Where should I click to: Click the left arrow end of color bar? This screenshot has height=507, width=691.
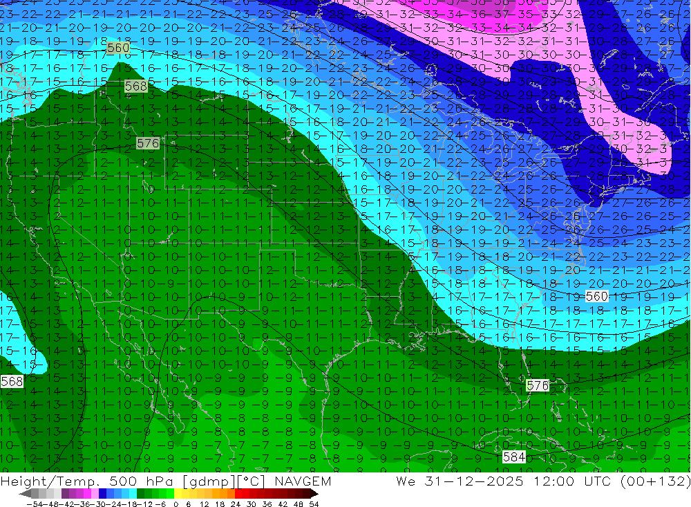25,493
